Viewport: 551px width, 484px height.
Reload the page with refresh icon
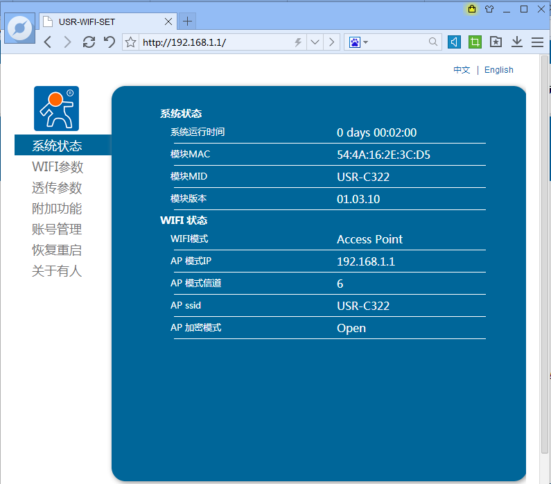(x=89, y=42)
